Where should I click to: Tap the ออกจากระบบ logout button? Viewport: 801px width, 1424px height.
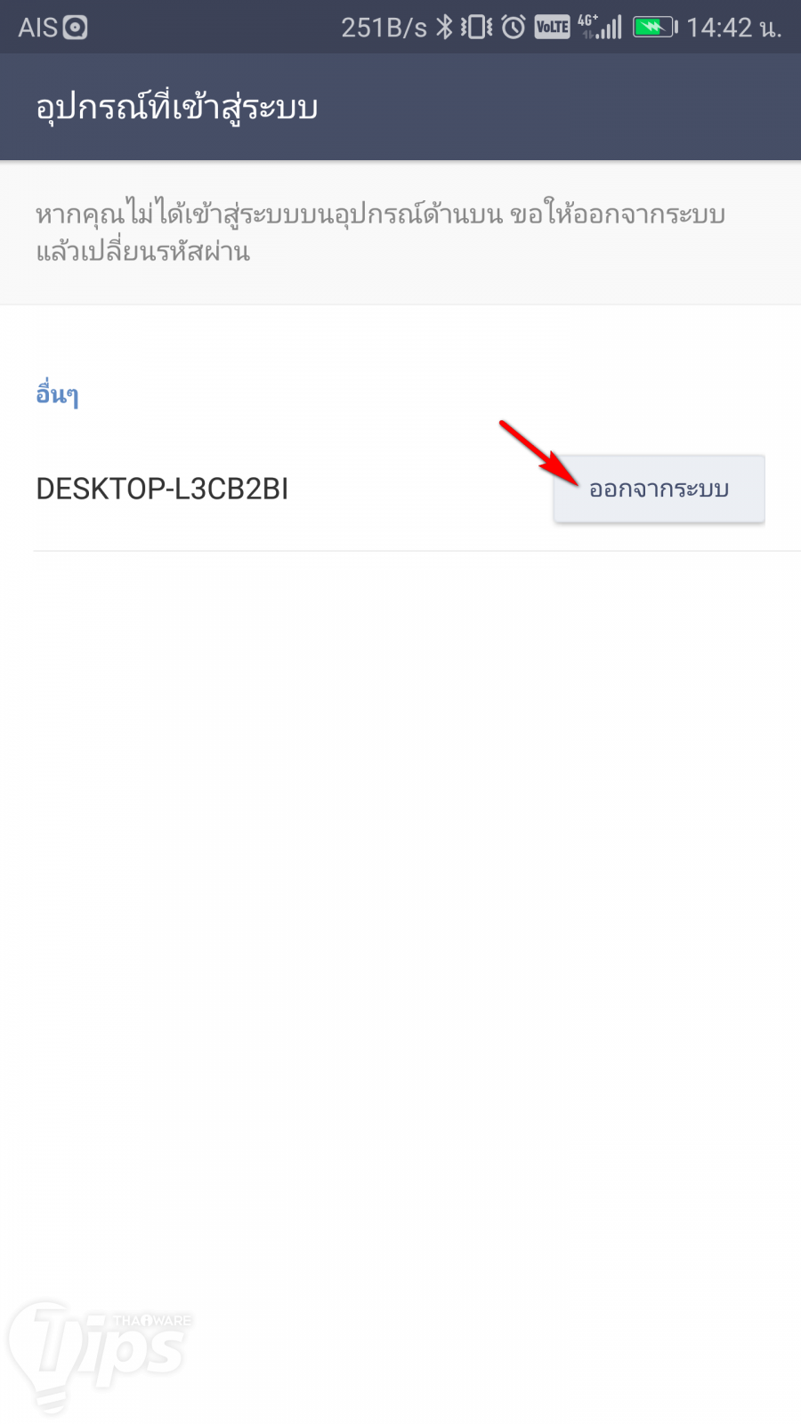coord(659,489)
